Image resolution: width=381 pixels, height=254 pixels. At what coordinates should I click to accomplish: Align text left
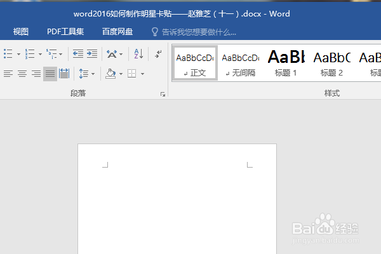tap(8, 74)
